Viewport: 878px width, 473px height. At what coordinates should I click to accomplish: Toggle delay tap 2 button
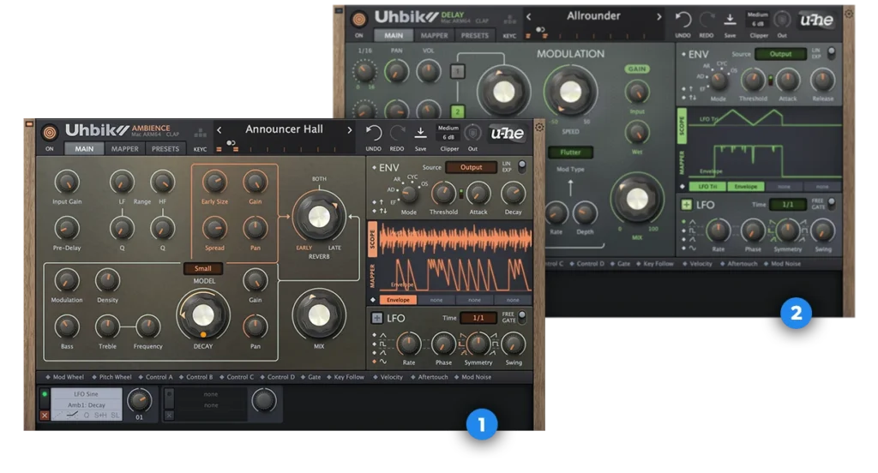pos(457,111)
